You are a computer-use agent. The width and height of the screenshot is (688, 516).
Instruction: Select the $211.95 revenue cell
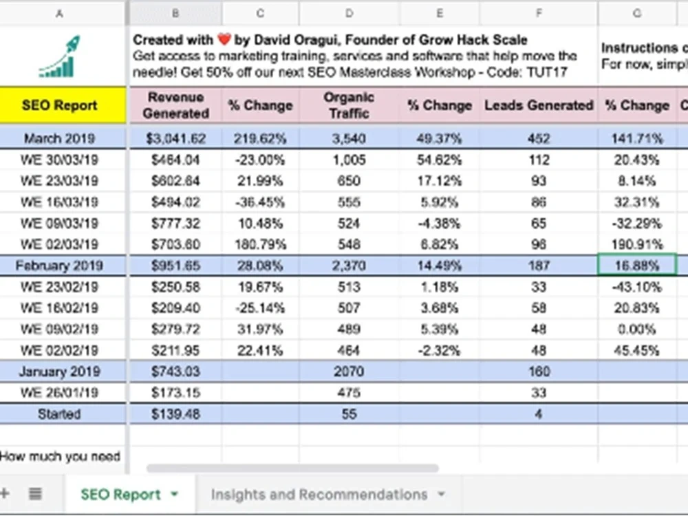point(175,351)
